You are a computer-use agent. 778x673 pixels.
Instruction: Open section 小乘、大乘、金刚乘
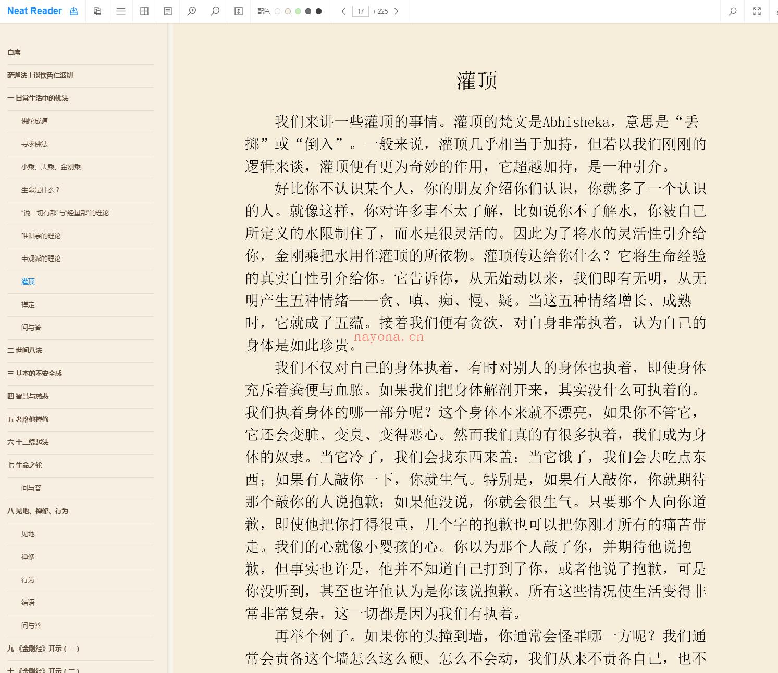[51, 167]
